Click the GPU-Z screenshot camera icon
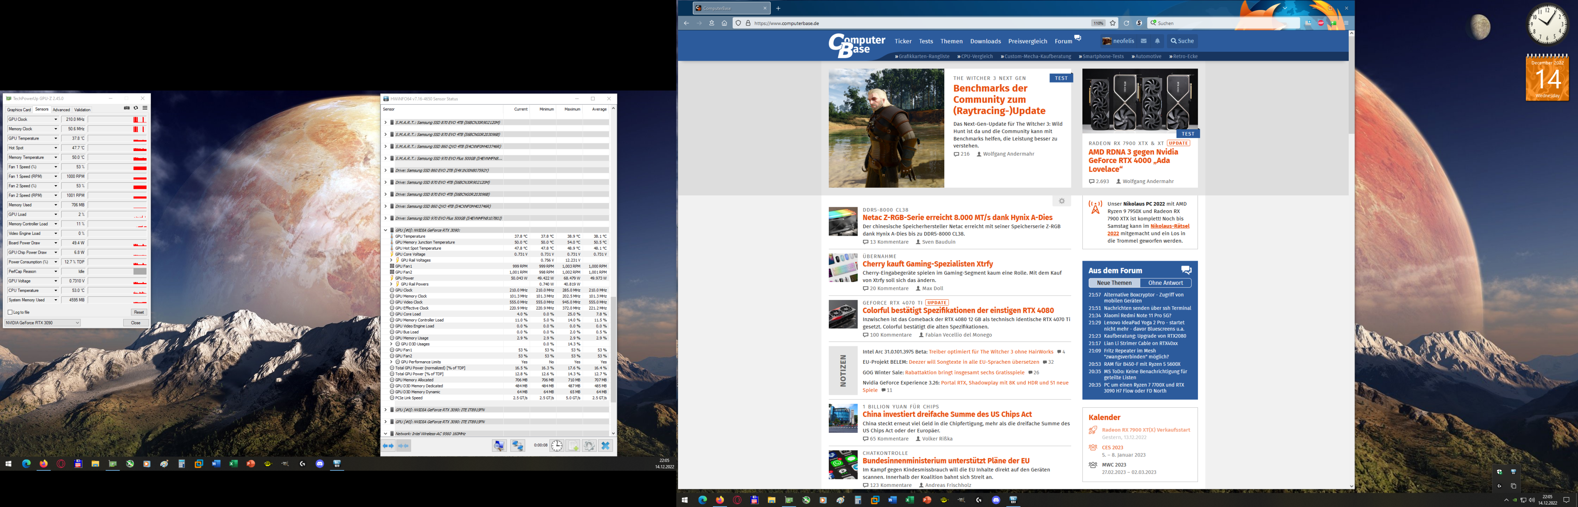Screen dimensions: 1578x507 pyautogui.click(x=127, y=108)
